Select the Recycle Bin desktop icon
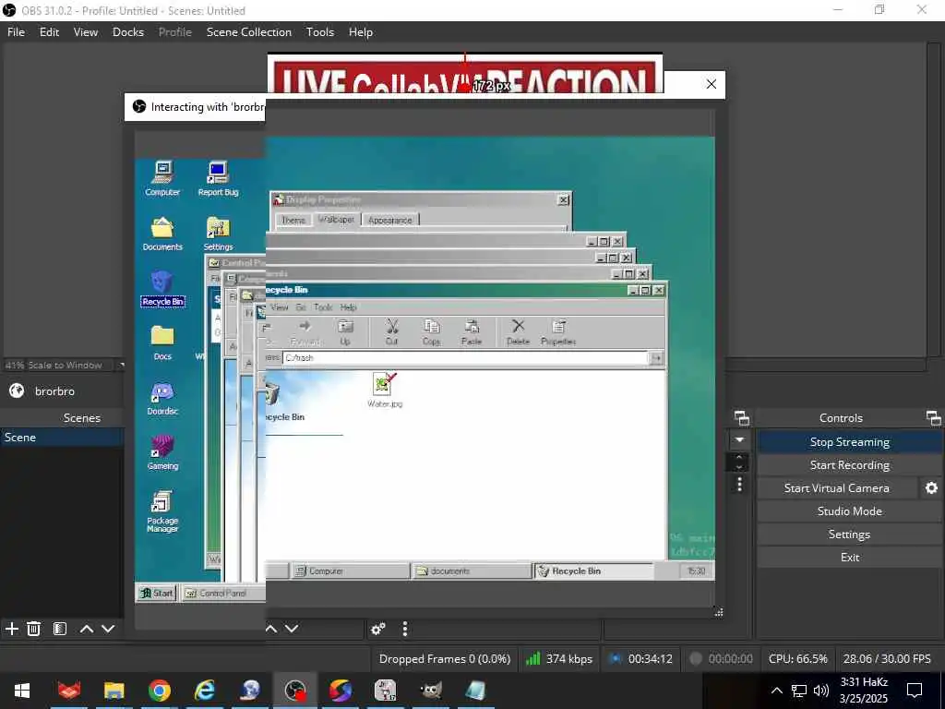 162,288
